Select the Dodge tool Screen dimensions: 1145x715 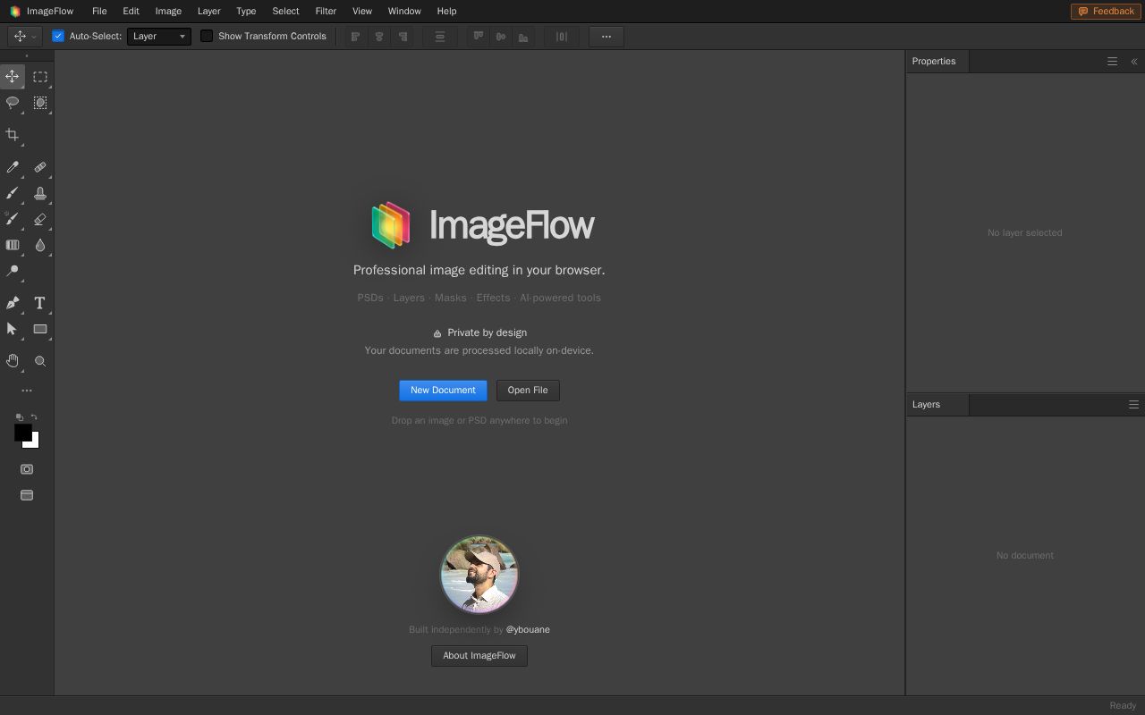click(x=13, y=271)
